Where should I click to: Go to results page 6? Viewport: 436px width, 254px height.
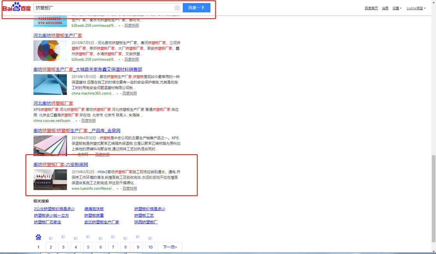[101, 247]
